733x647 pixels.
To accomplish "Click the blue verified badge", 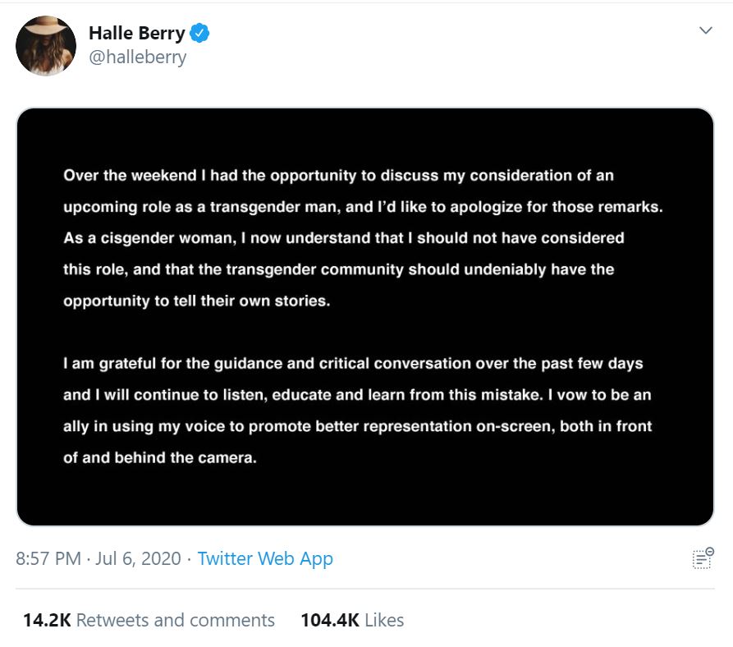I will tap(200, 34).
